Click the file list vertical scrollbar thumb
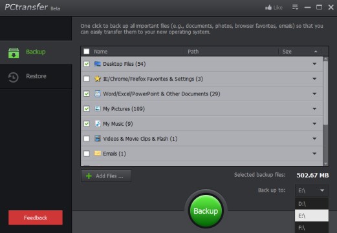The height and width of the screenshot is (233, 337). coord(325,93)
